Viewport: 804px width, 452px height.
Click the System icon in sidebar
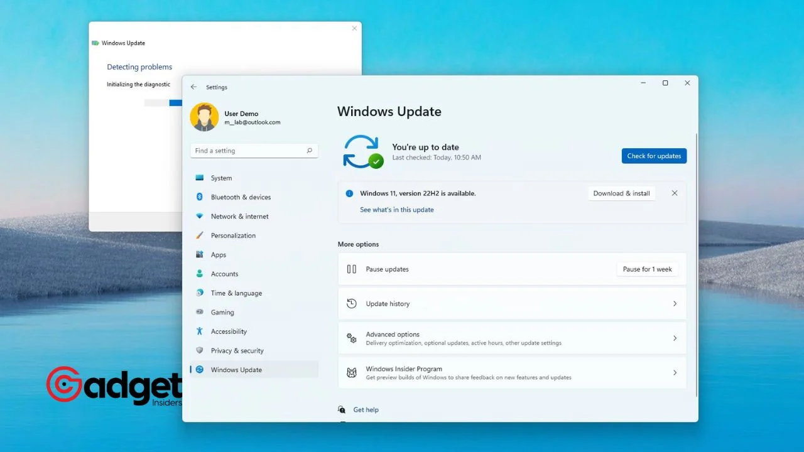[200, 178]
